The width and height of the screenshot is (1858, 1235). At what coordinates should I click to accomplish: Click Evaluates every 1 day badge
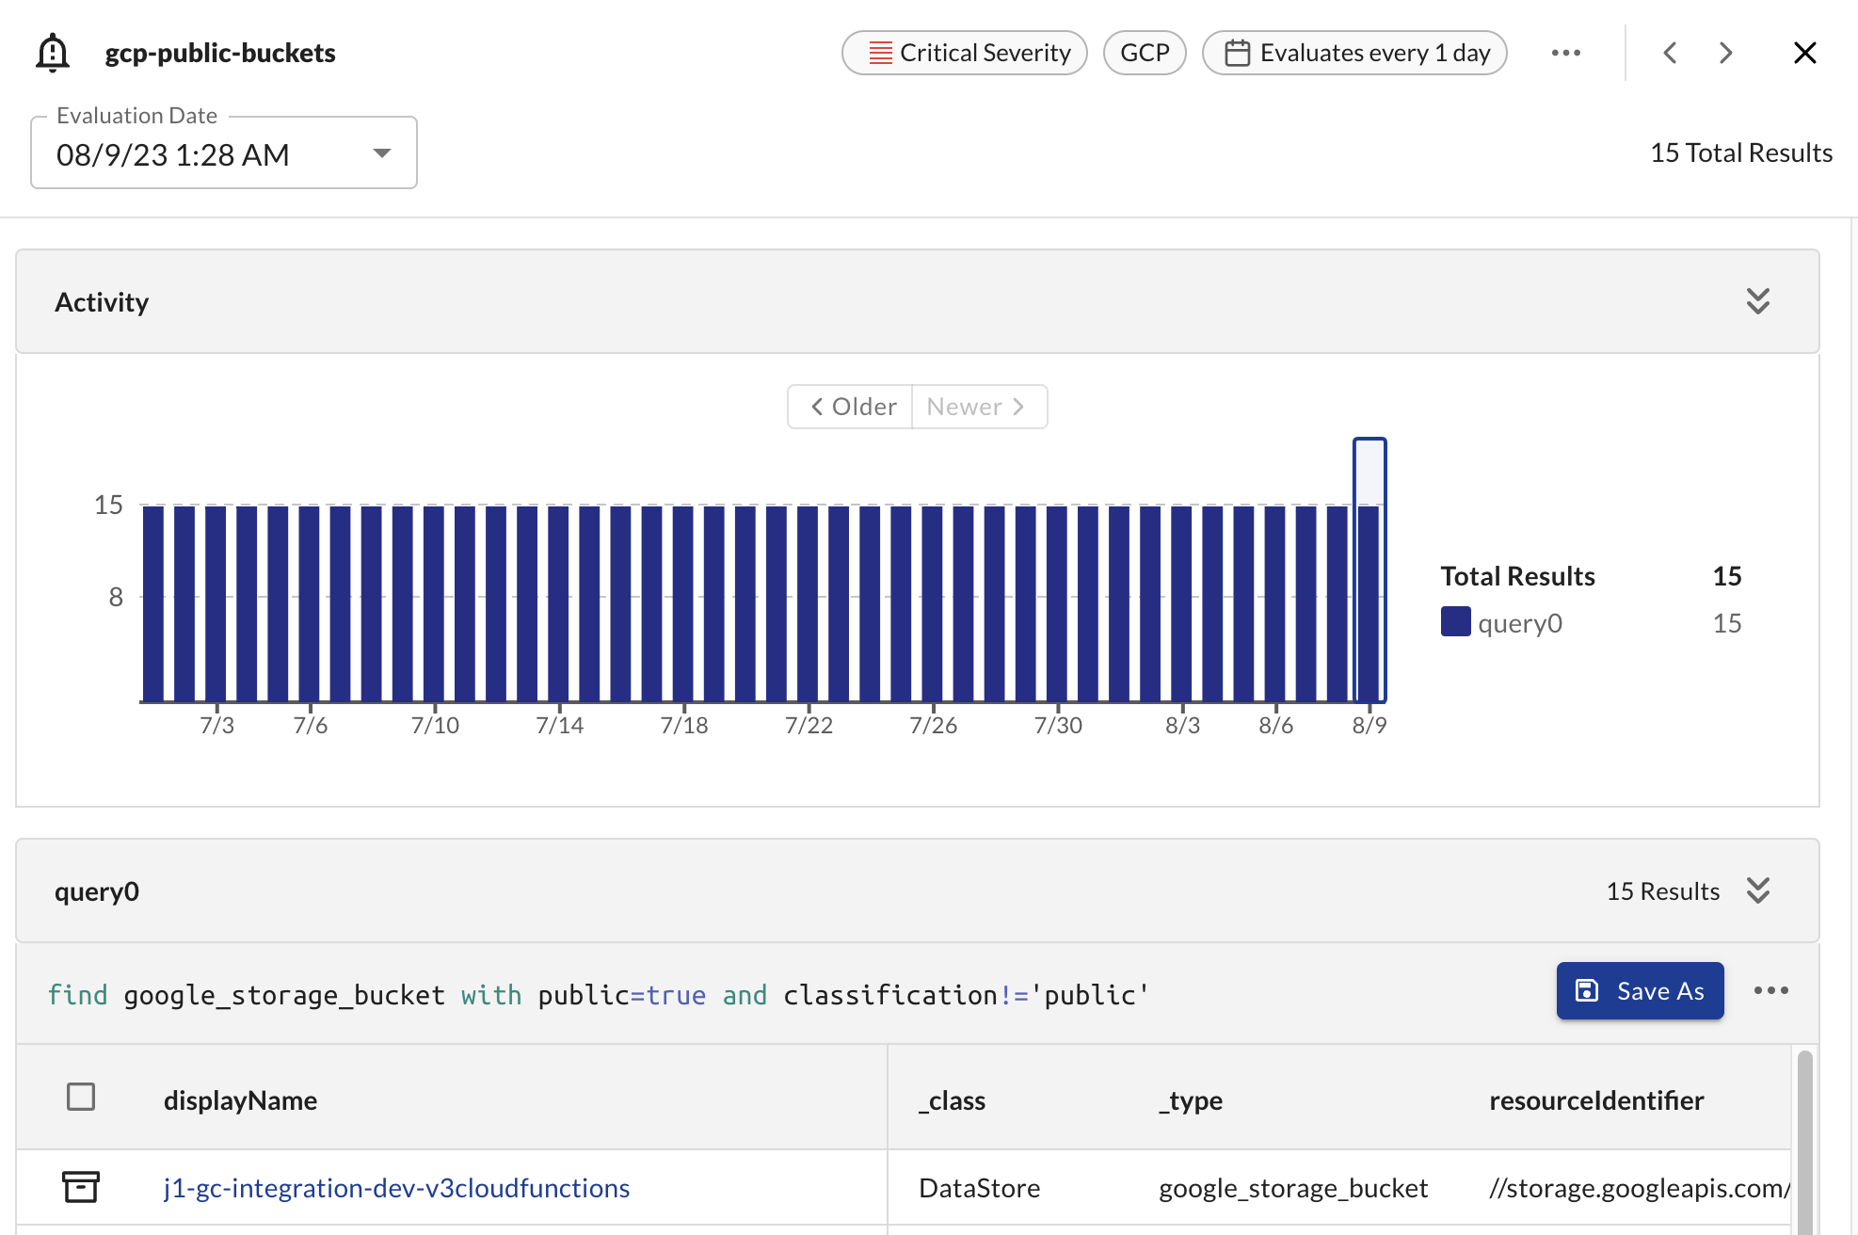1354,53
